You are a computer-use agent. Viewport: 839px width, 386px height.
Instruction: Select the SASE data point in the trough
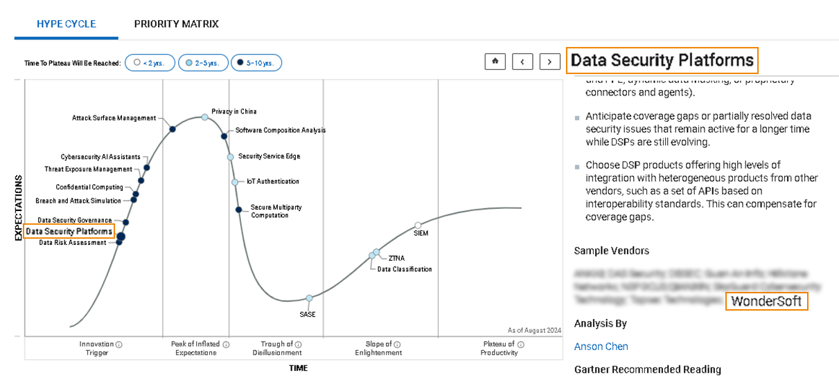coord(309,298)
